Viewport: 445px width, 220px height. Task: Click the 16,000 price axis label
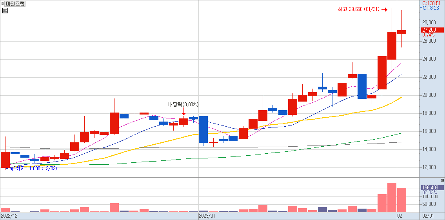pos(429,131)
